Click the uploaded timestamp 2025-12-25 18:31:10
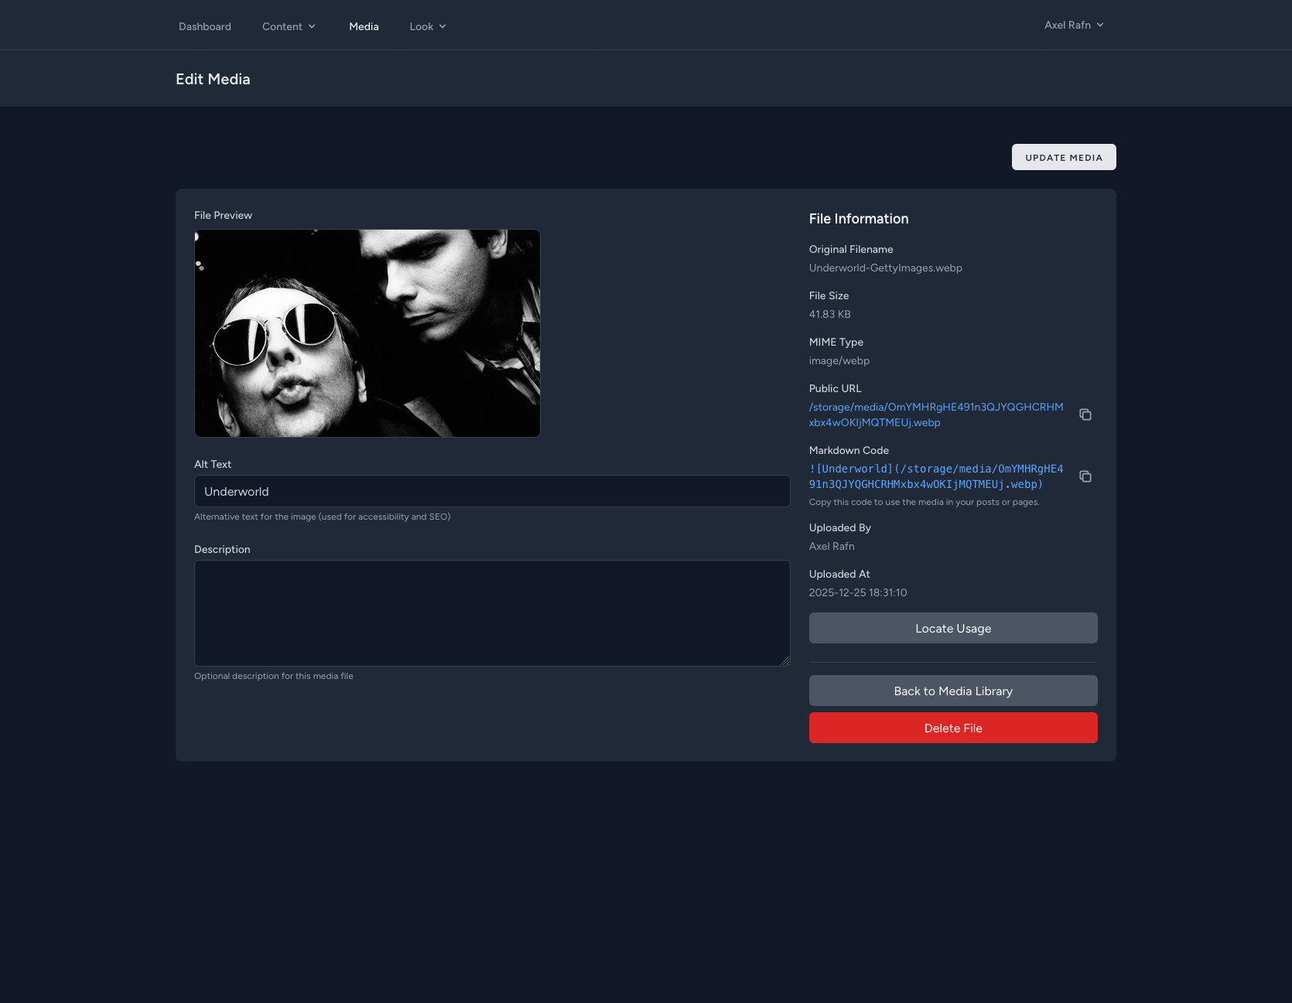 tap(858, 592)
